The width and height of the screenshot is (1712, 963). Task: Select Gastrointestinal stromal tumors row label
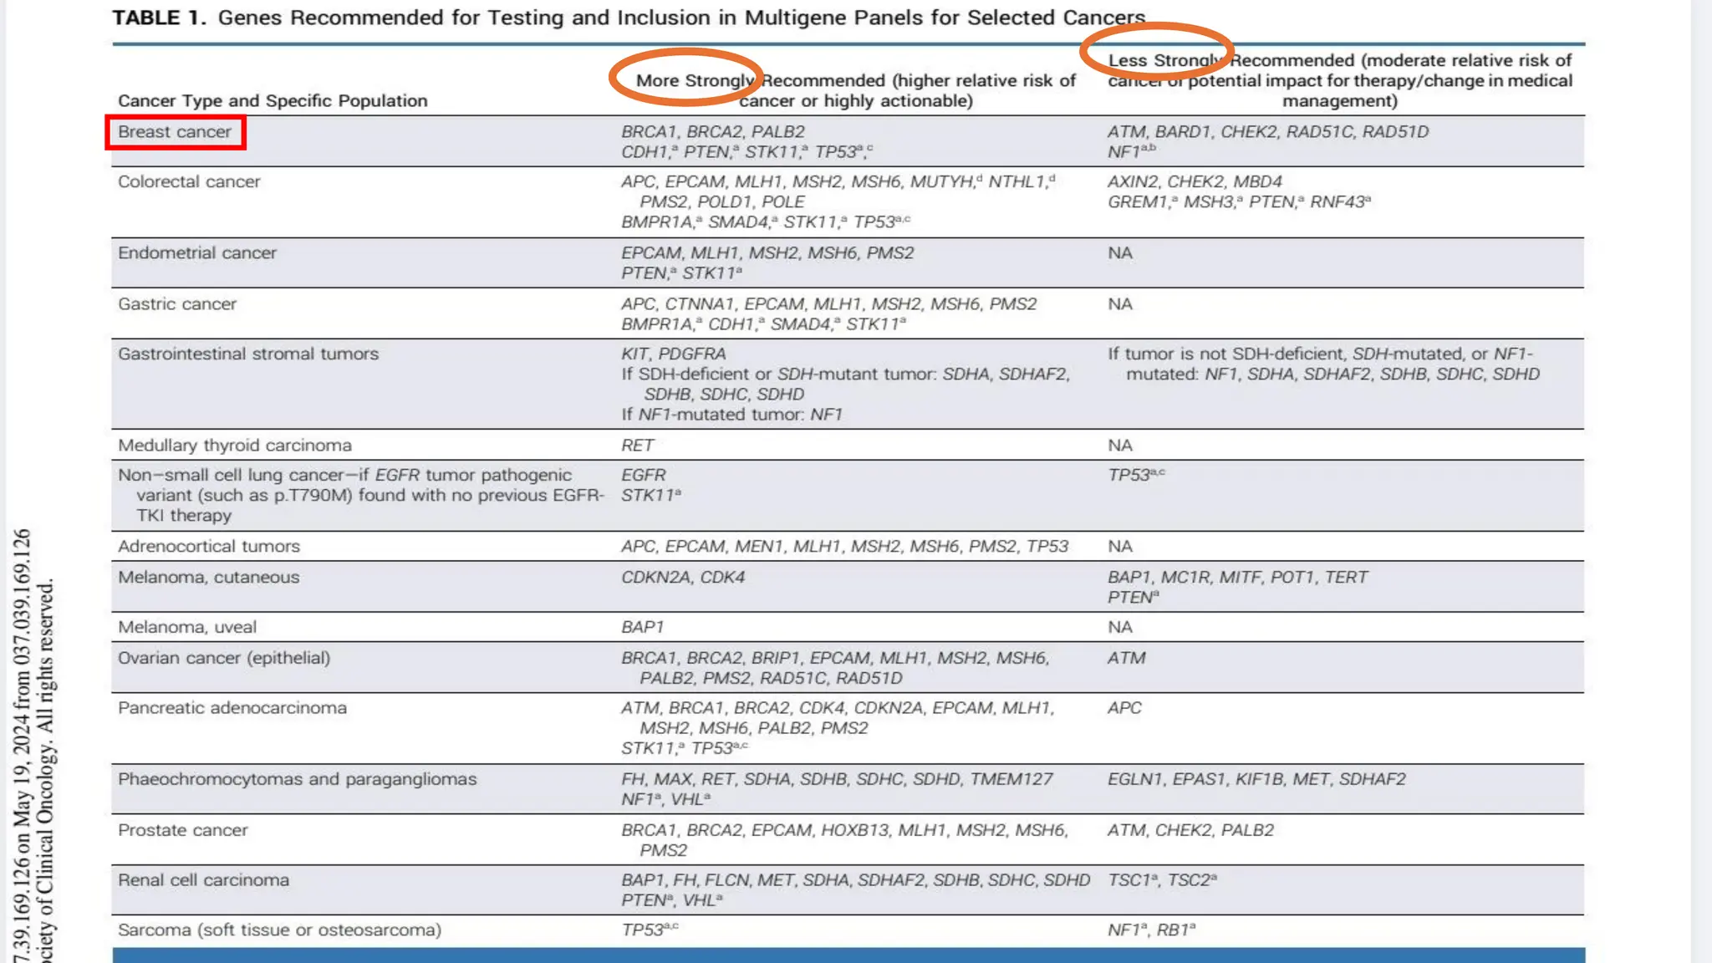248,354
